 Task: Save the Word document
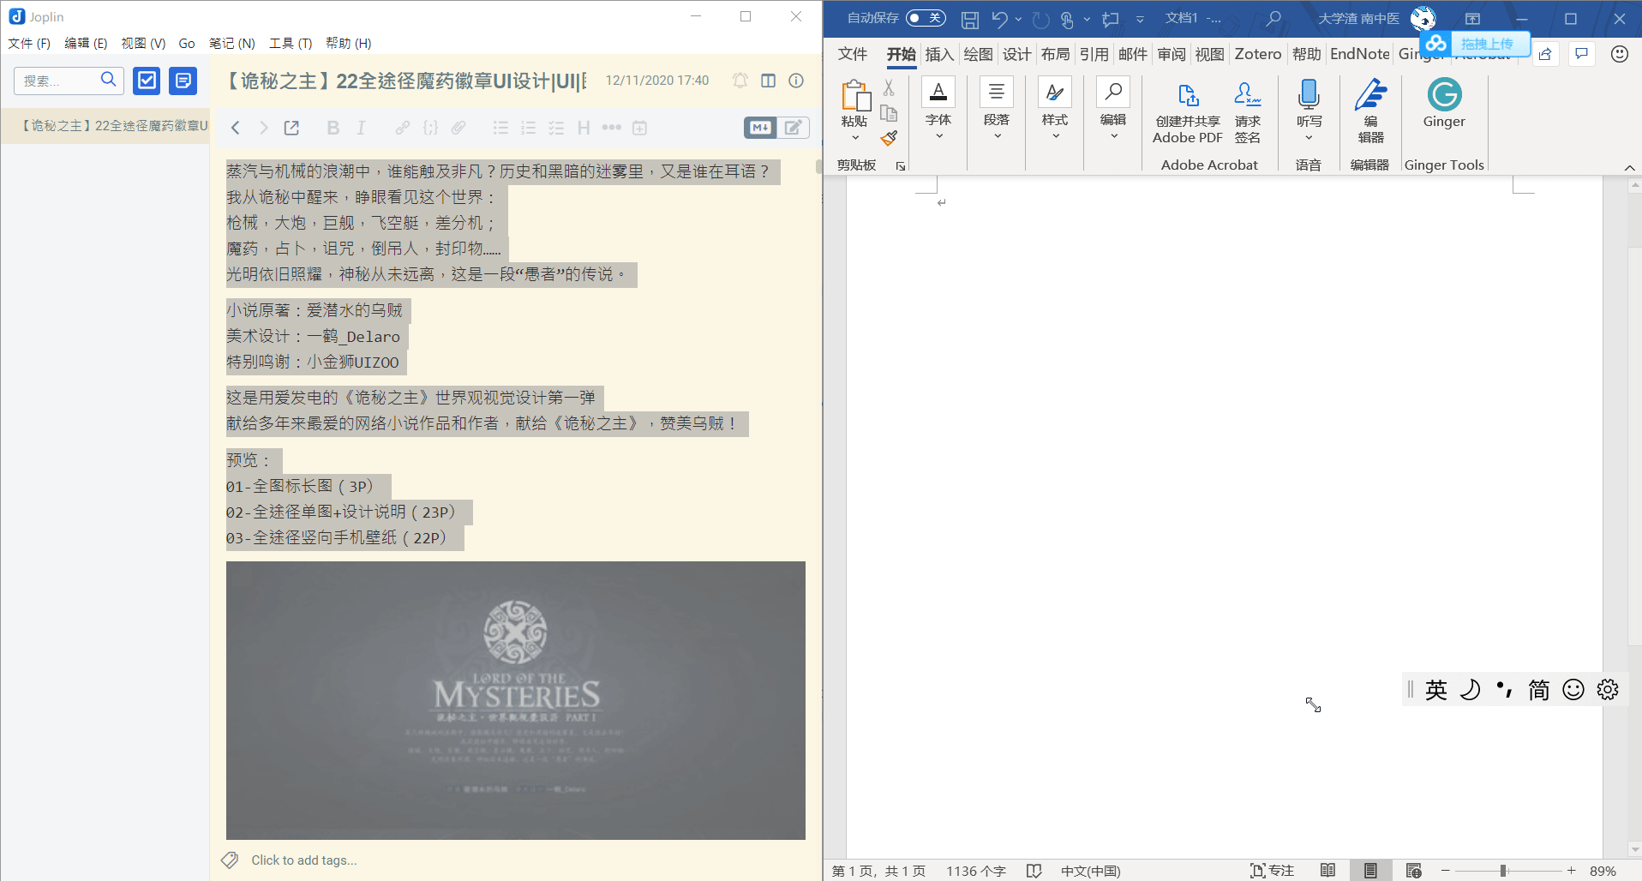tap(970, 19)
